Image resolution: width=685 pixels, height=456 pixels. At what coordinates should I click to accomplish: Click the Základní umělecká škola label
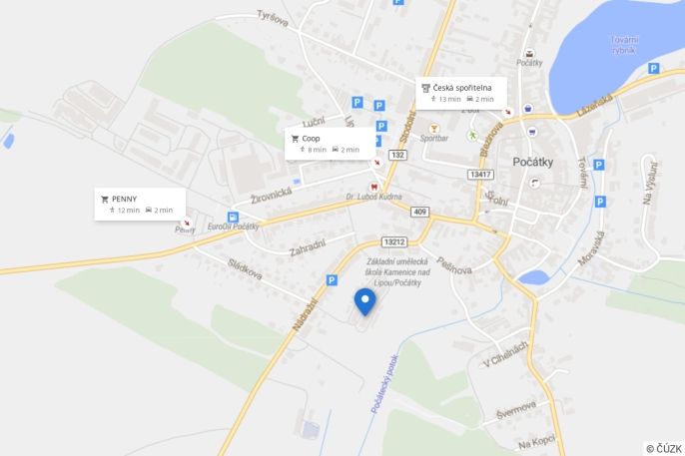(397, 271)
